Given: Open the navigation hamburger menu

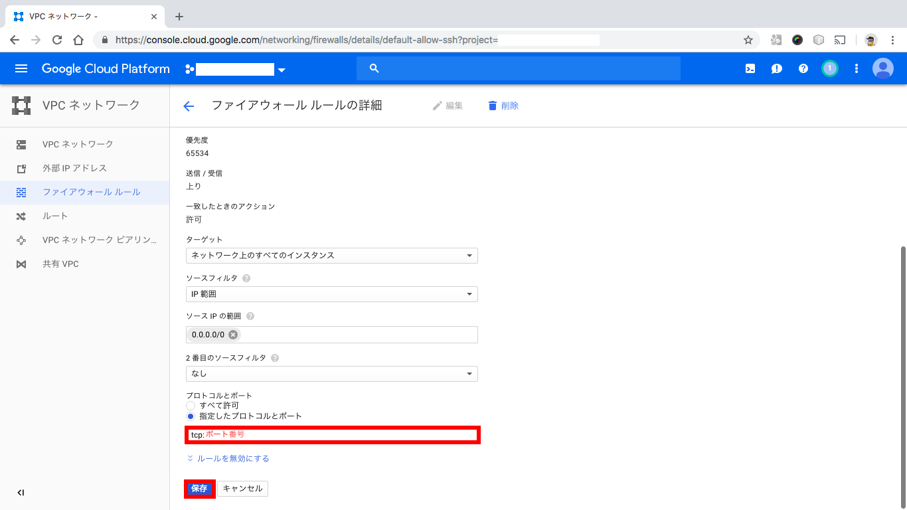Looking at the screenshot, I should pos(21,68).
